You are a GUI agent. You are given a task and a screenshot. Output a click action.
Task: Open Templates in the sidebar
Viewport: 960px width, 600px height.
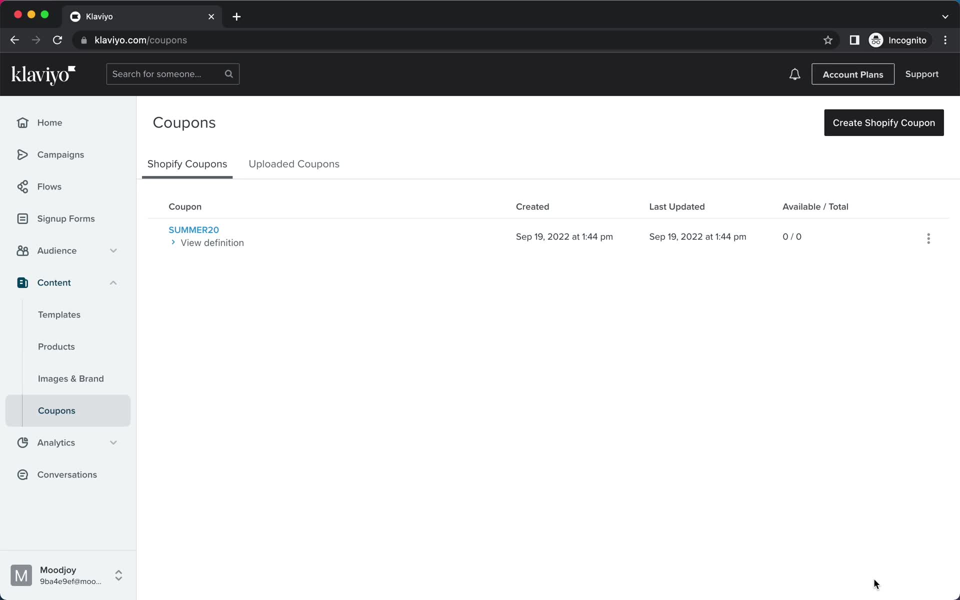tap(59, 314)
